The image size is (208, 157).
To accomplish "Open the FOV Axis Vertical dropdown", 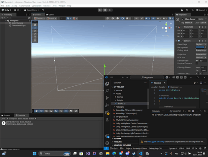I will (x=201, y=57).
